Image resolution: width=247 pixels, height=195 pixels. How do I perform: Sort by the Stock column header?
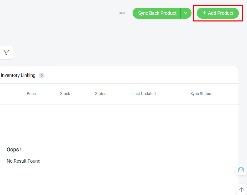click(65, 94)
